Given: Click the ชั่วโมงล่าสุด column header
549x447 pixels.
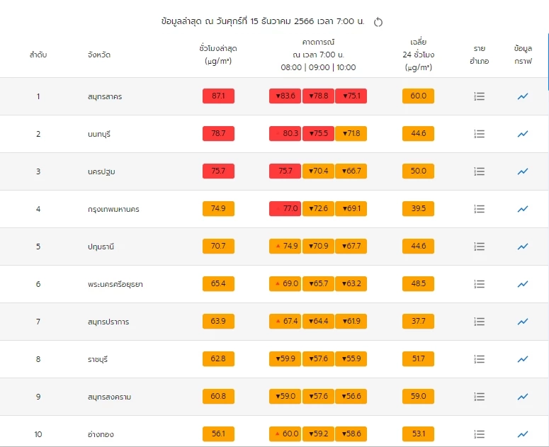Looking at the screenshot, I should click(x=218, y=55).
